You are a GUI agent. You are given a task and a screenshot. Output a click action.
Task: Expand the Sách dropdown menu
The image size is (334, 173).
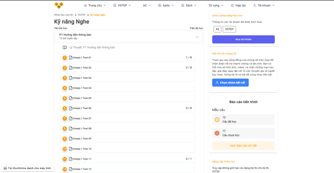[x=189, y=5]
